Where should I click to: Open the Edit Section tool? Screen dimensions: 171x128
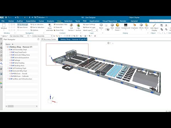click(x=71, y=27)
